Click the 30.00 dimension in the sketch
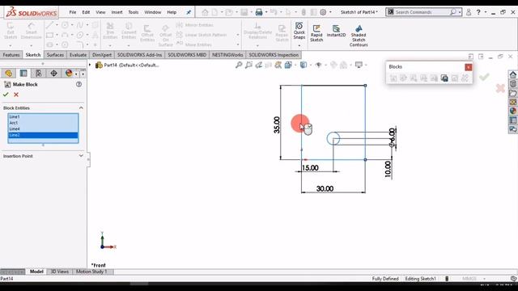518x291 pixels. coord(325,188)
